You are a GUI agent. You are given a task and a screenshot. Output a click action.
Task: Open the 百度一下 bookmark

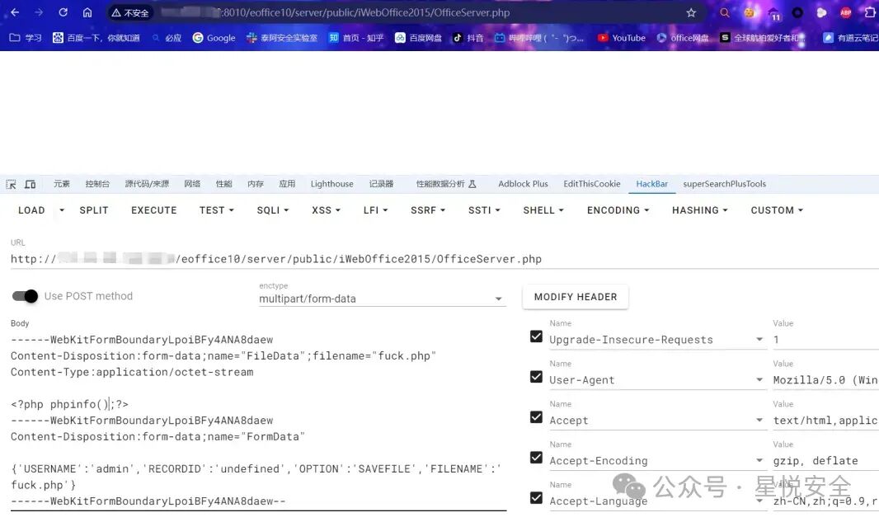(96, 38)
